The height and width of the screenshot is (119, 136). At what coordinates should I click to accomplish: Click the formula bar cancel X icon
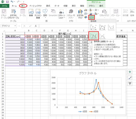24,26
